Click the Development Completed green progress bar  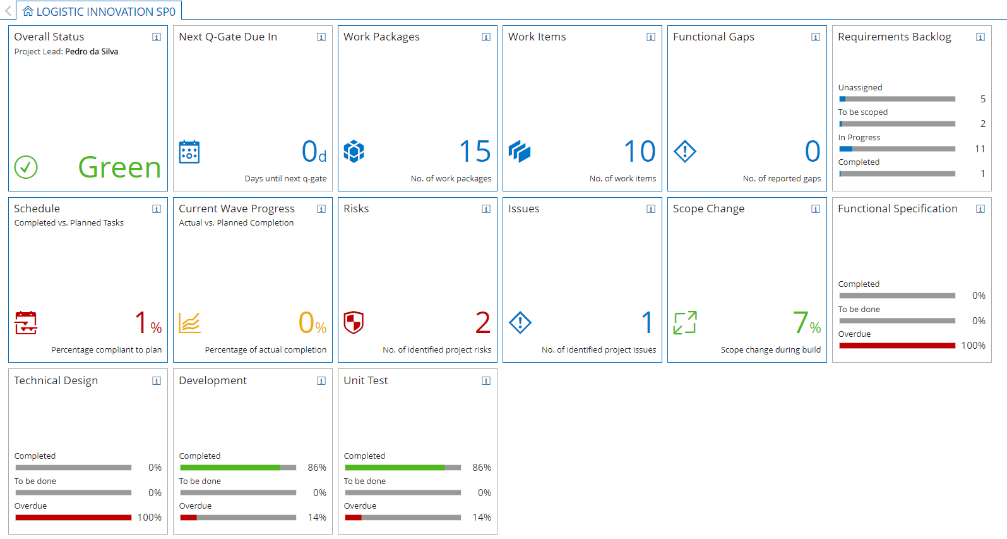[x=230, y=468]
